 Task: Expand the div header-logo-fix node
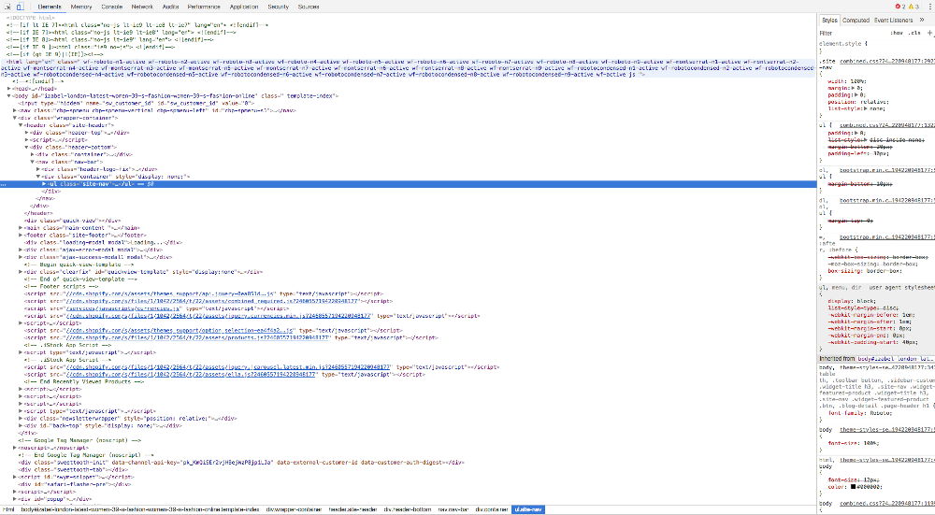coord(38,168)
